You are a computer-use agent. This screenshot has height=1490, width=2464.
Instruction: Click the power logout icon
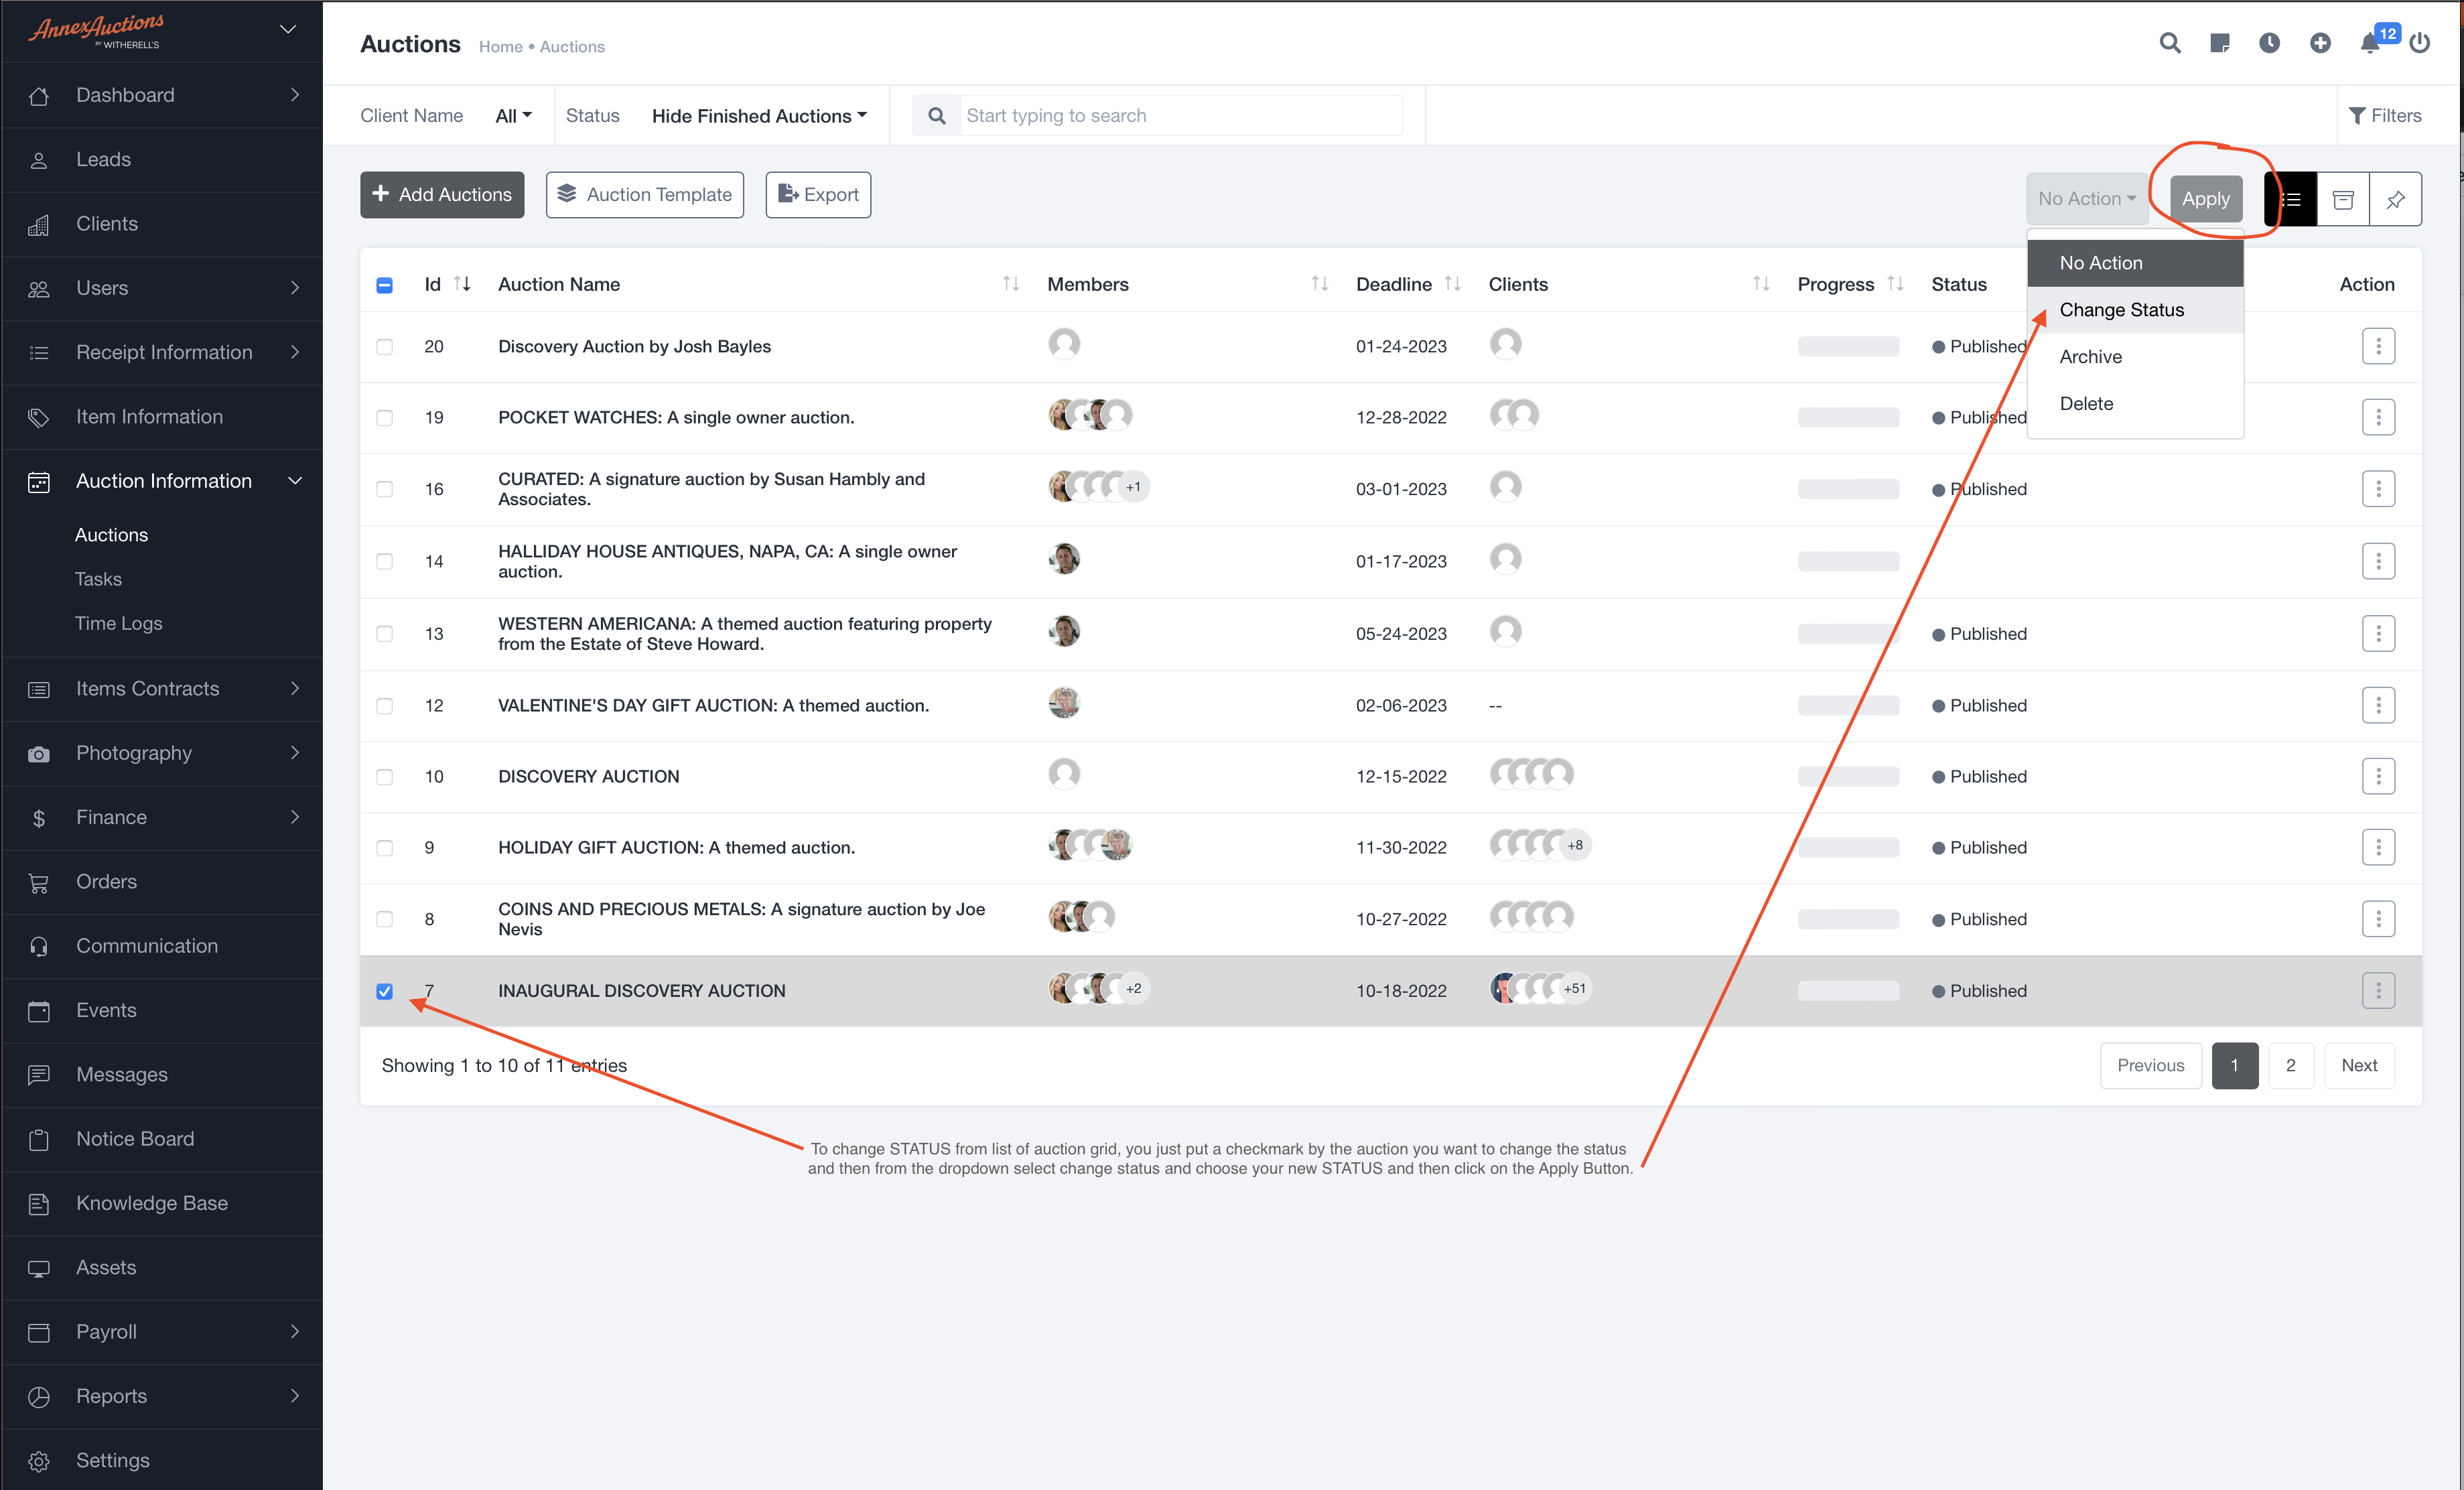2419,43
